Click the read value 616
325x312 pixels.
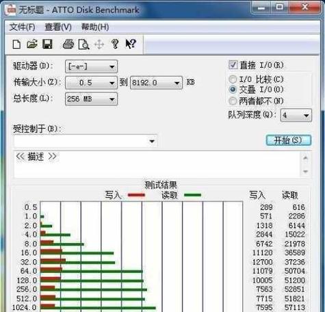click(x=298, y=207)
